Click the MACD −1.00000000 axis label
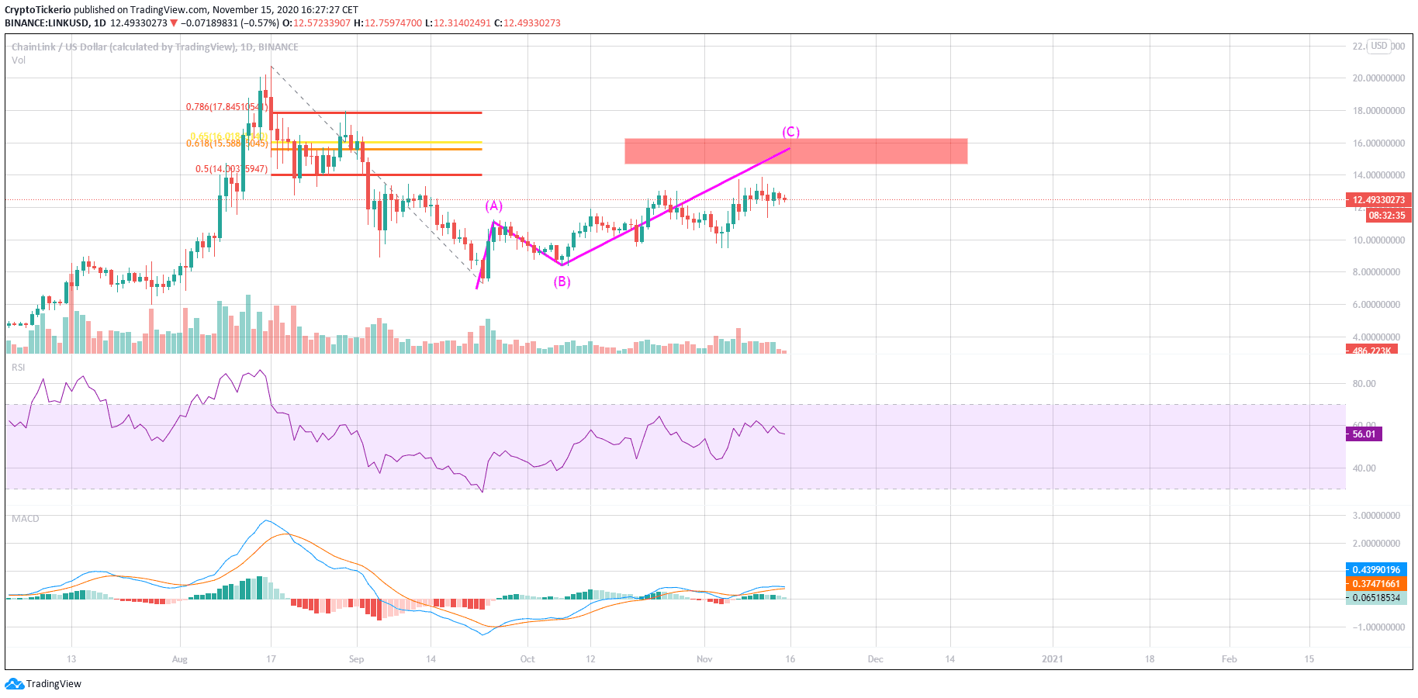The height and width of the screenshot is (698, 1418). (x=1377, y=627)
